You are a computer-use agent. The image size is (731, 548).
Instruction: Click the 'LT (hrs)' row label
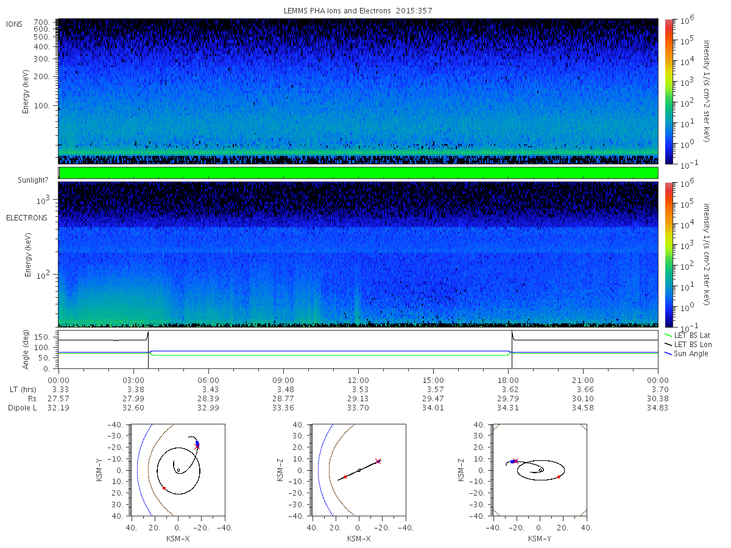click(22, 390)
